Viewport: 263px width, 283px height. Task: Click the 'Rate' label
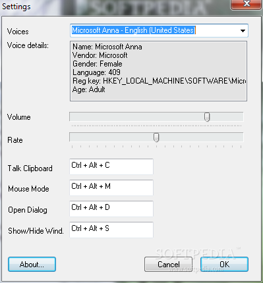[15, 140]
